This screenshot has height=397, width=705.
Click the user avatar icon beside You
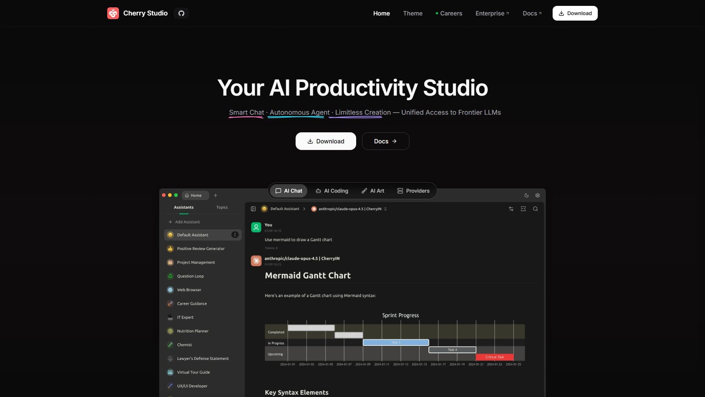pos(256,227)
